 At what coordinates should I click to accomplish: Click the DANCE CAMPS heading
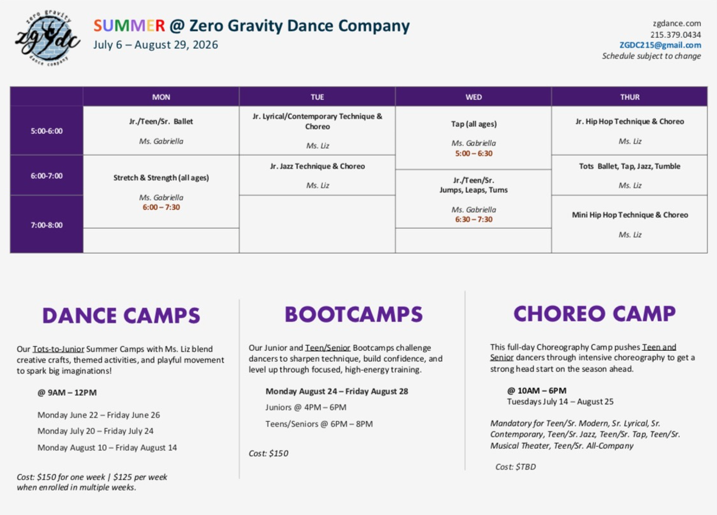[121, 315]
